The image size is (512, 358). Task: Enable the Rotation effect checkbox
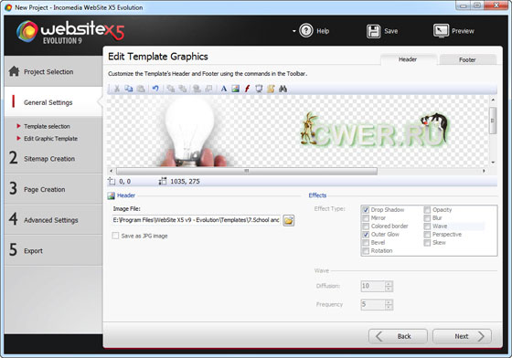point(366,251)
